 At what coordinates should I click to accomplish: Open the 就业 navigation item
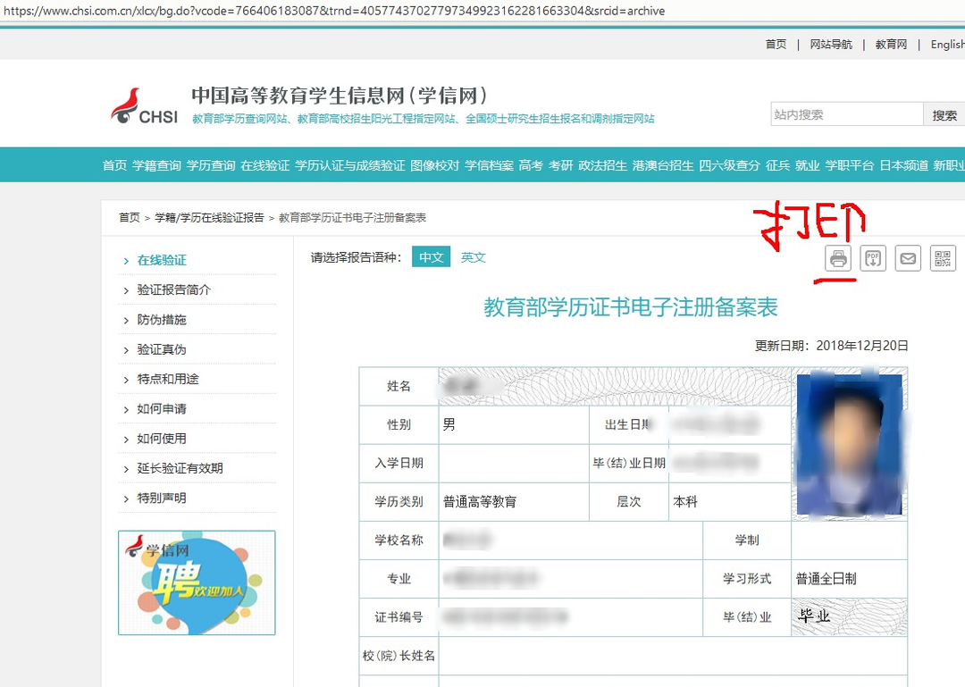pos(807,164)
